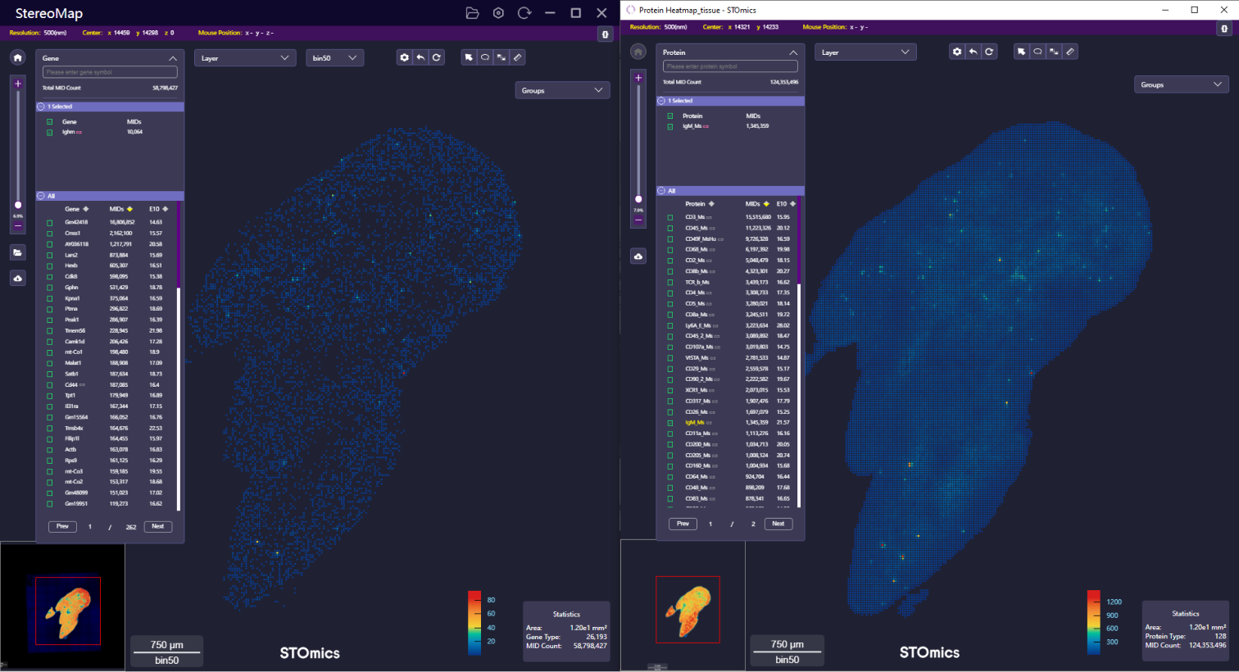Click the cloud upload icon in Protein Heatmap sidebar
This screenshot has width=1239, height=672.
coord(638,257)
